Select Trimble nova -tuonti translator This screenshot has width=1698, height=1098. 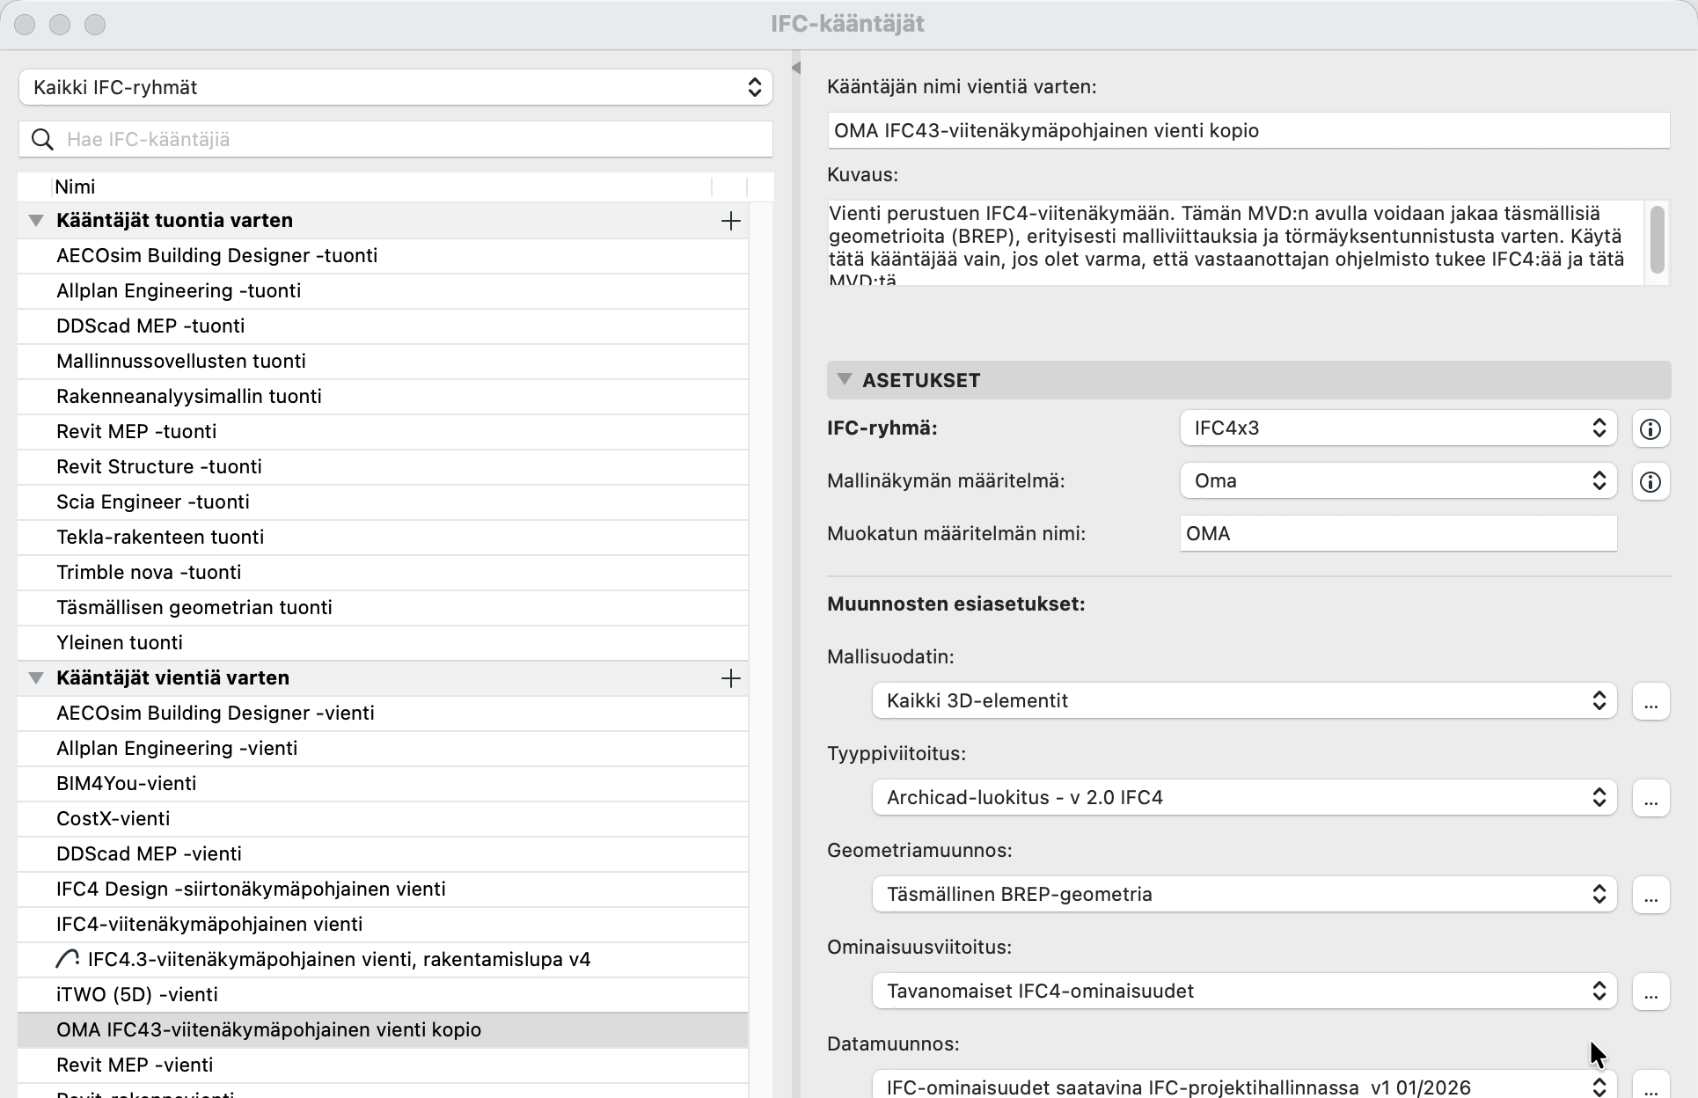[383, 573]
